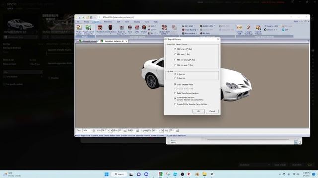Expand the Automobilista export dropdown arrow
Screen dimensions: 318x178
tap(110, 34)
